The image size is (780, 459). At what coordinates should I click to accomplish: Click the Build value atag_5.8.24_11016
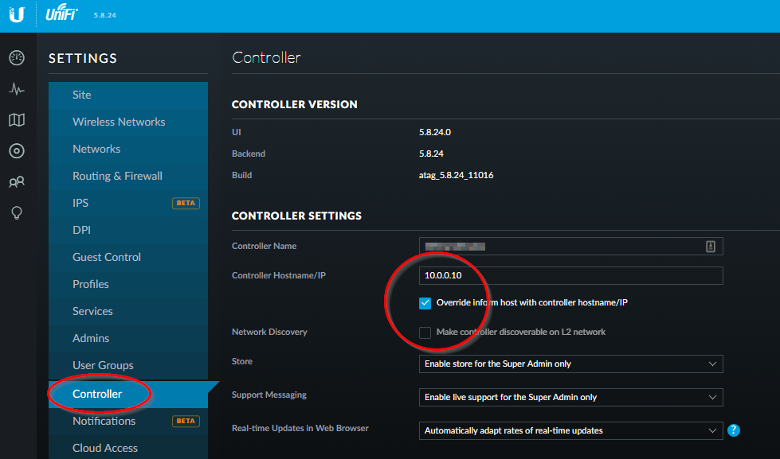[457, 175]
